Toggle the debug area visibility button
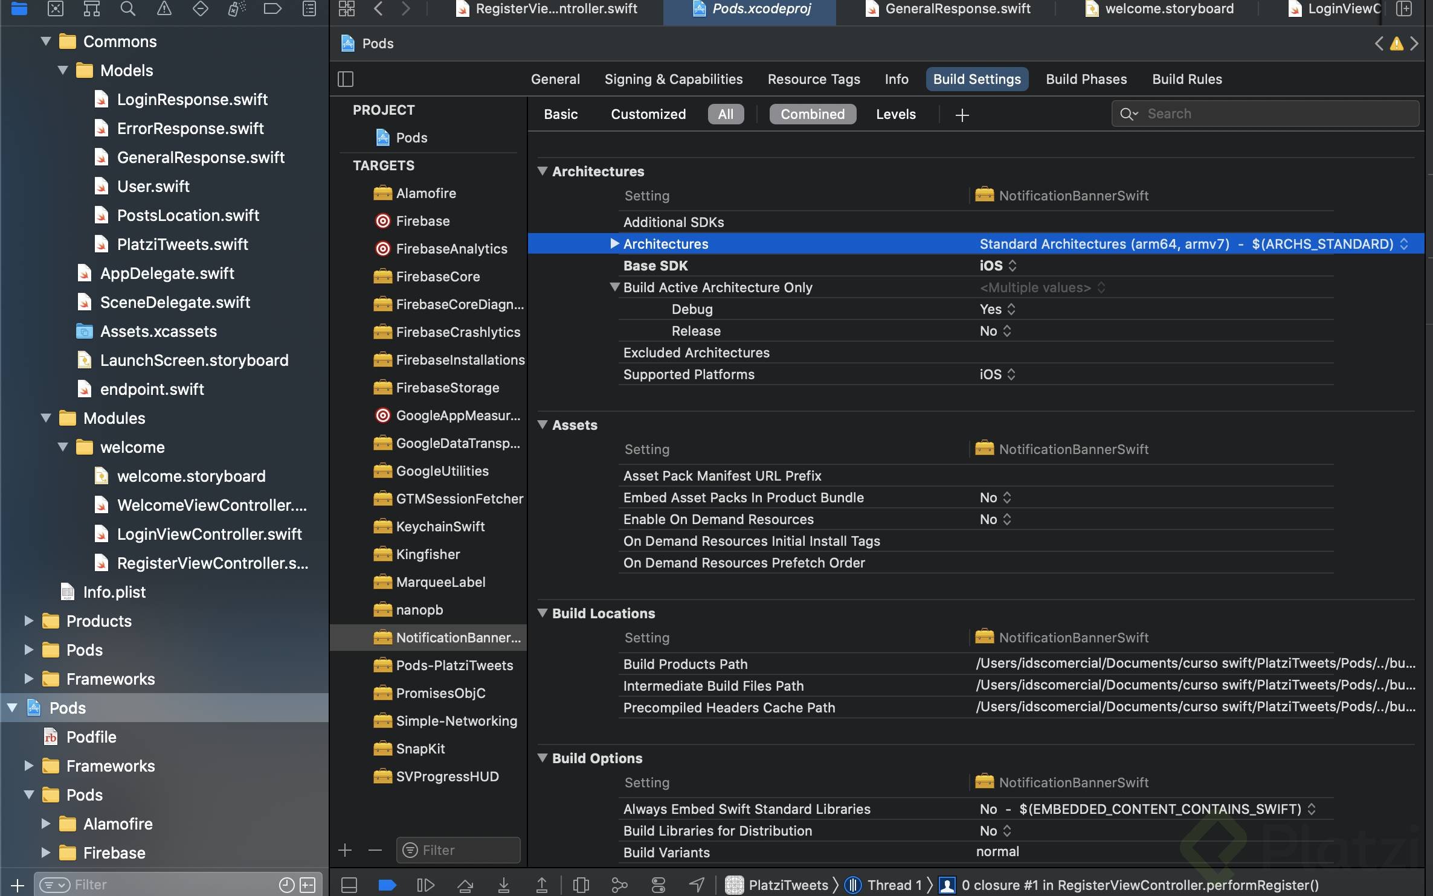Image resolution: width=1433 pixels, height=896 pixels. coord(349,885)
